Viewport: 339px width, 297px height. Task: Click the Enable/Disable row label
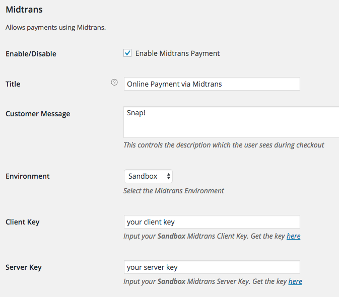31,54
